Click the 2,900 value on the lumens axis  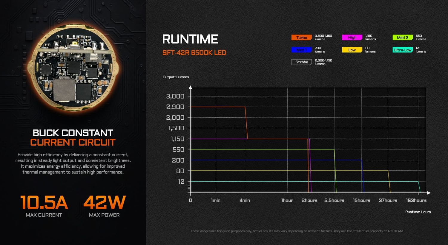[x=175, y=107]
